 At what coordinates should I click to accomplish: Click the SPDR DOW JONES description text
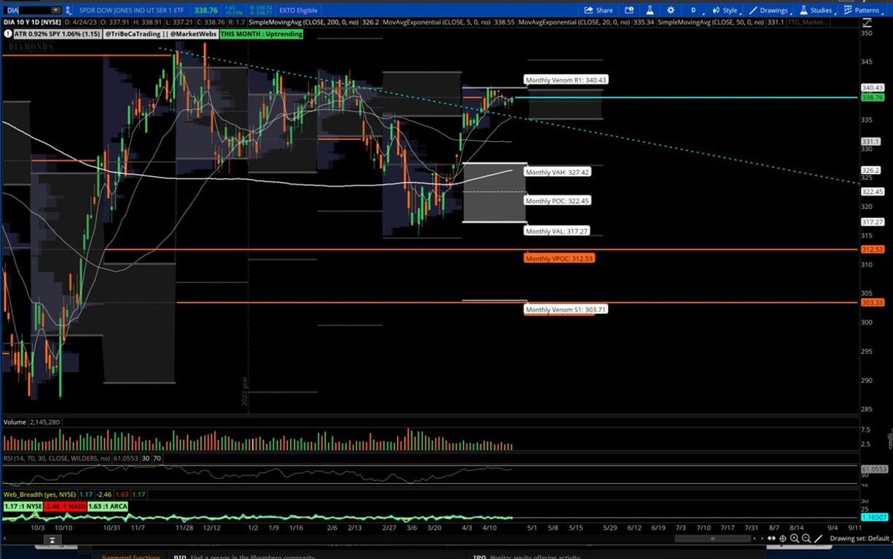(x=133, y=10)
